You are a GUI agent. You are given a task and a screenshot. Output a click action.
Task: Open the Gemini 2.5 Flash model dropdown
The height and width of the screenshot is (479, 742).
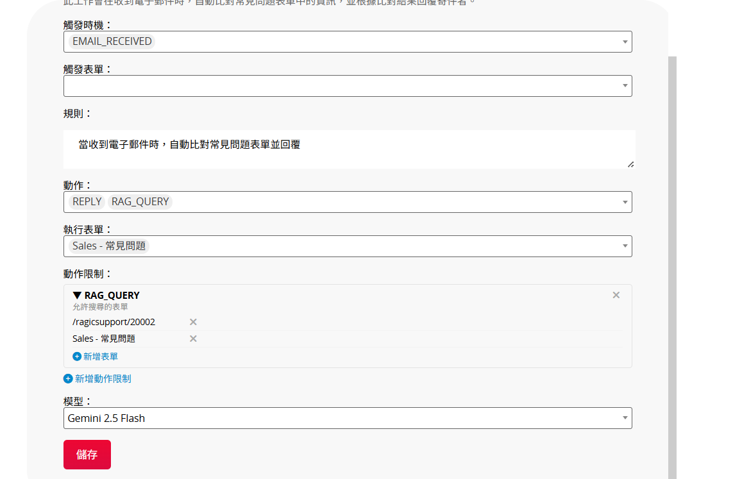coord(348,418)
